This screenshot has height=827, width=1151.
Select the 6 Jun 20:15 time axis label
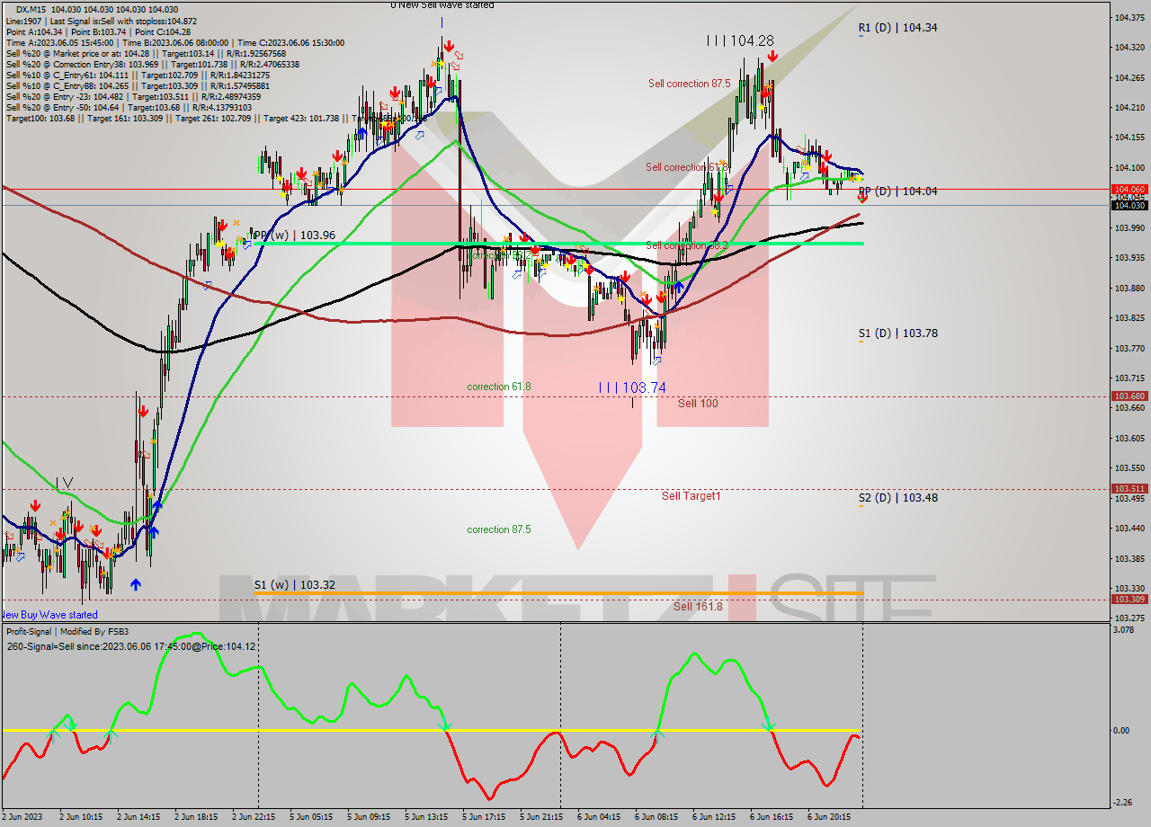coord(828,817)
